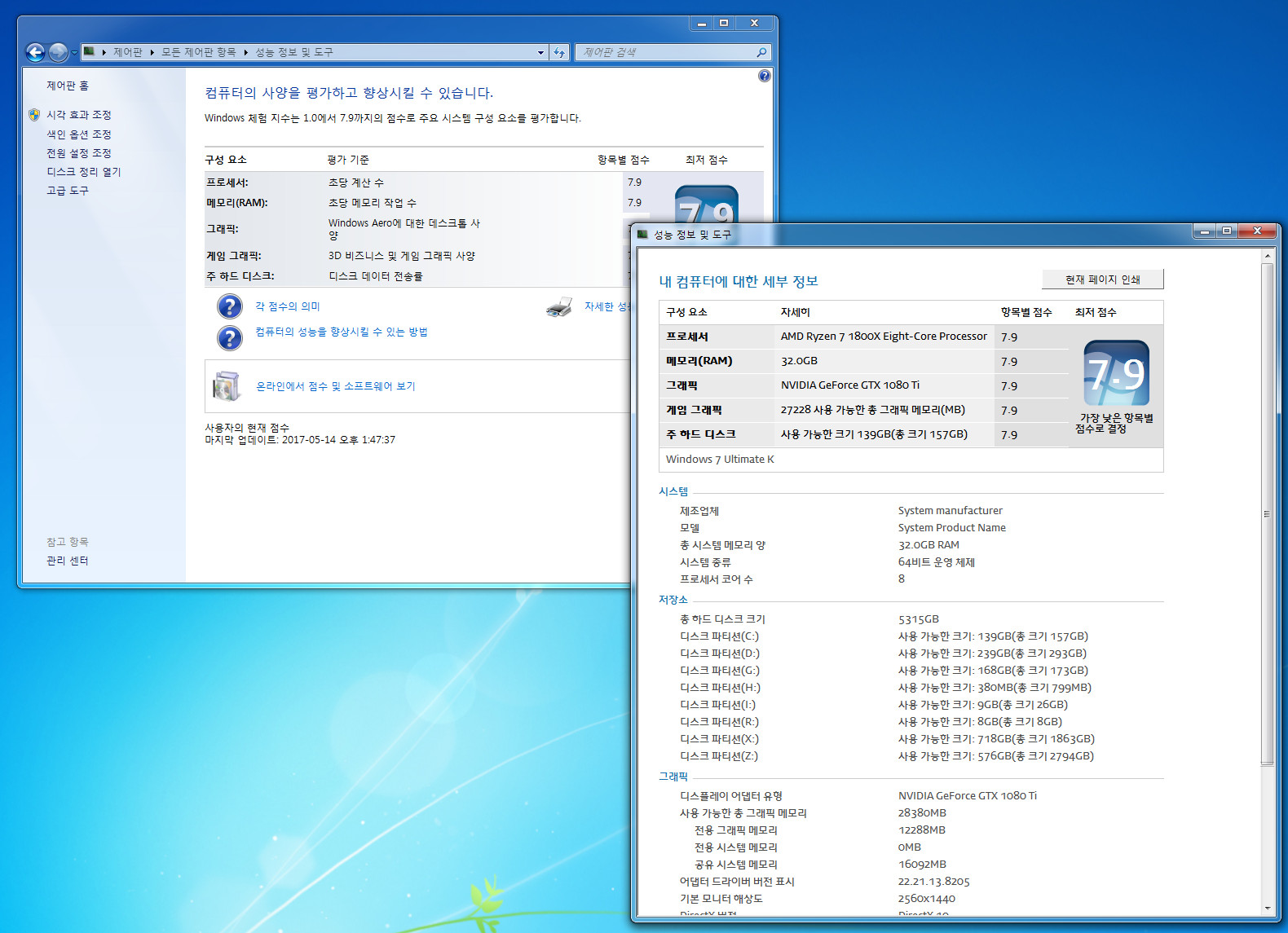This screenshot has height=933, width=1288.
Task: Select the 성능 정보 및 도구 breadcrumb
Action: click(293, 52)
